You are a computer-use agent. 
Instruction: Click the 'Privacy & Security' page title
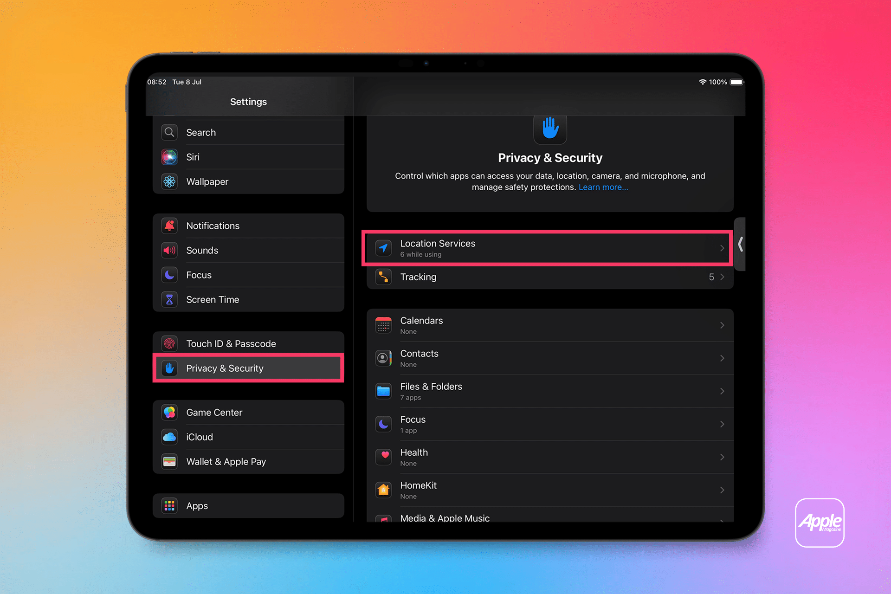click(x=550, y=158)
